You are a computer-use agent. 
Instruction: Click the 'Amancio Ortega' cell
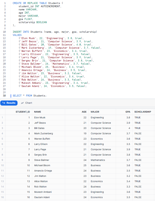tap(43, 171)
